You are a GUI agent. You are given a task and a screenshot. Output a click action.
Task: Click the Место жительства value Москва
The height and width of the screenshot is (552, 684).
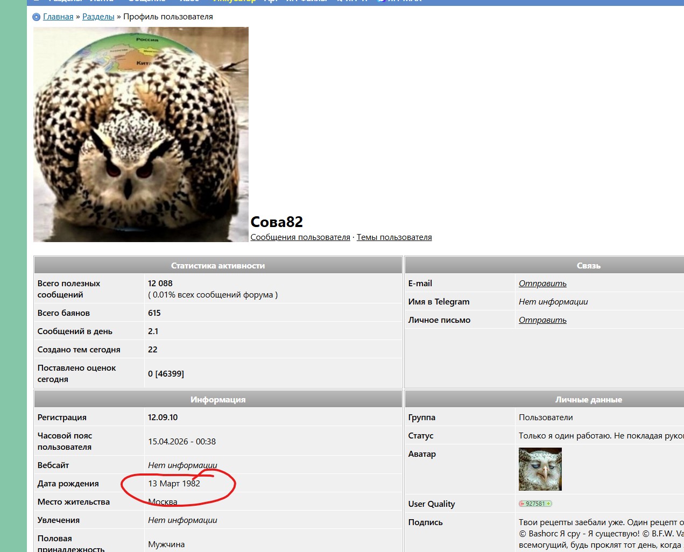(163, 502)
